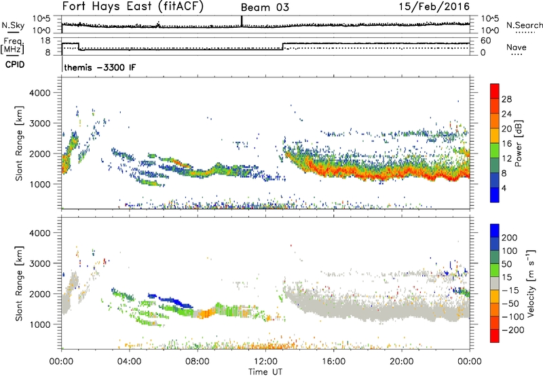Screen dimensions: 543x376
Task: Click the "N.Search" legend label
Action: (524, 25)
